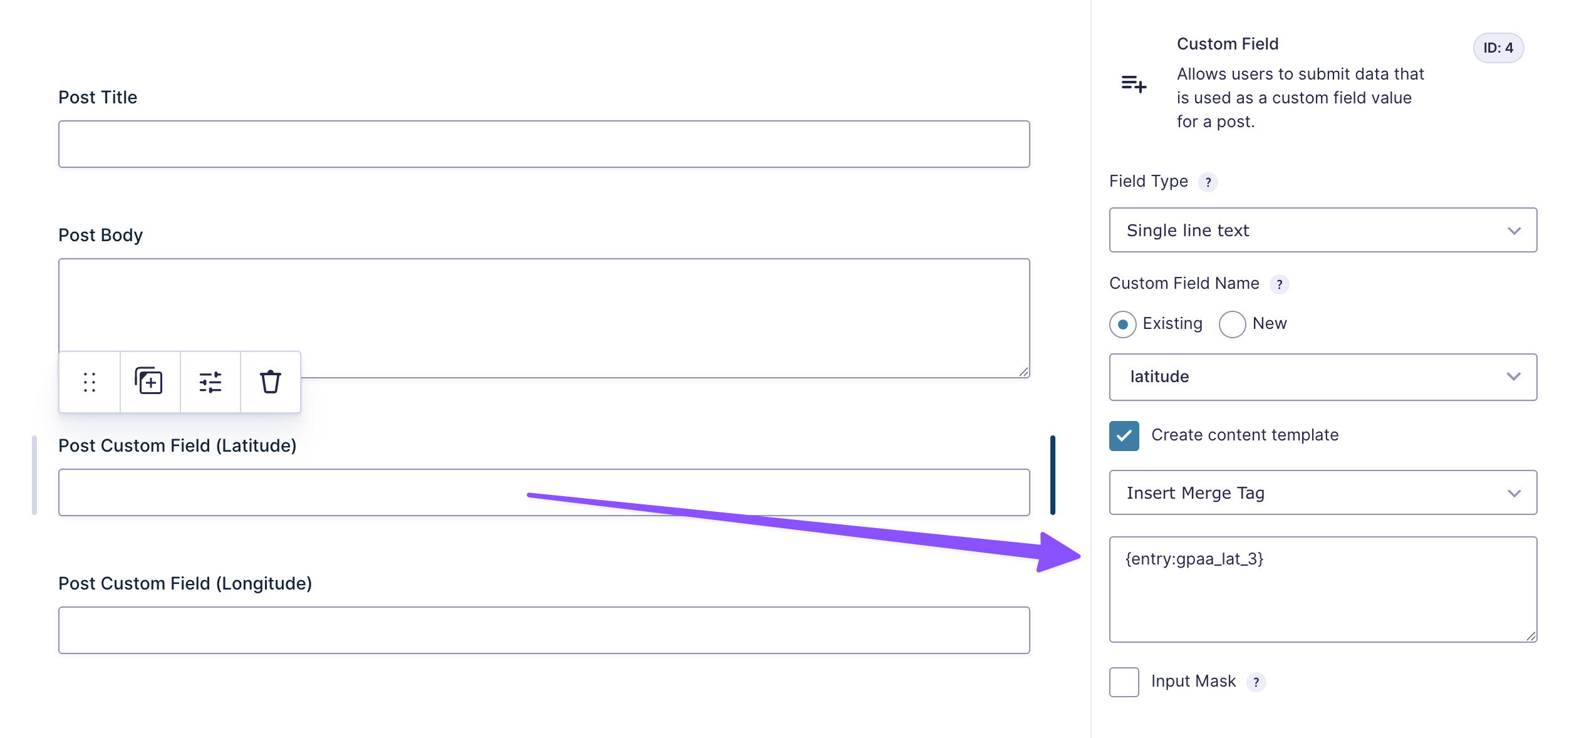Click Post Custom Field Longitude input
Screen dimensions: 1594x738
tap(544, 630)
